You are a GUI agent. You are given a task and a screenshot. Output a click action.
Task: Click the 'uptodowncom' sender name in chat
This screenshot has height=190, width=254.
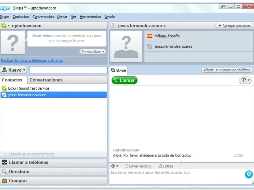click(x=126, y=150)
